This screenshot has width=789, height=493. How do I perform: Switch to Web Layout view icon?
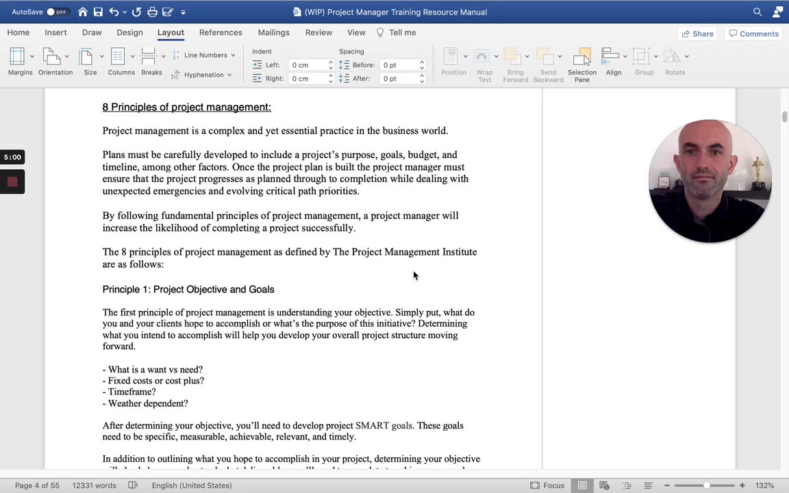coord(604,485)
